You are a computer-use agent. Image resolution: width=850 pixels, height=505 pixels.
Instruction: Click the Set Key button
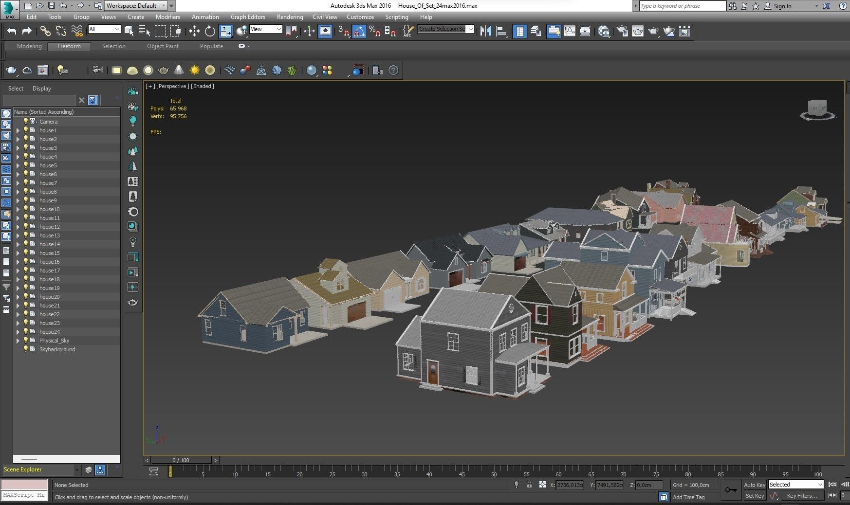click(x=754, y=496)
